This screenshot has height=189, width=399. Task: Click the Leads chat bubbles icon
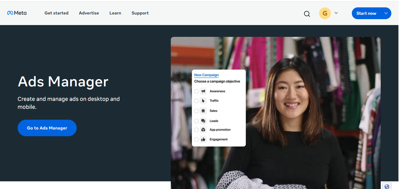(203, 121)
